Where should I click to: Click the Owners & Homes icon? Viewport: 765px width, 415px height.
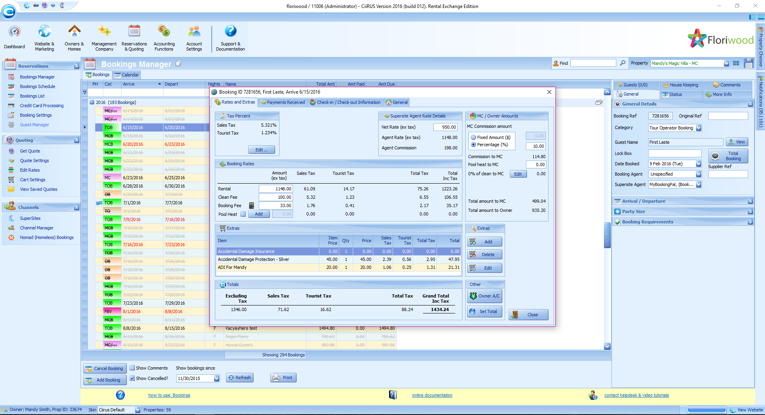pos(74,31)
